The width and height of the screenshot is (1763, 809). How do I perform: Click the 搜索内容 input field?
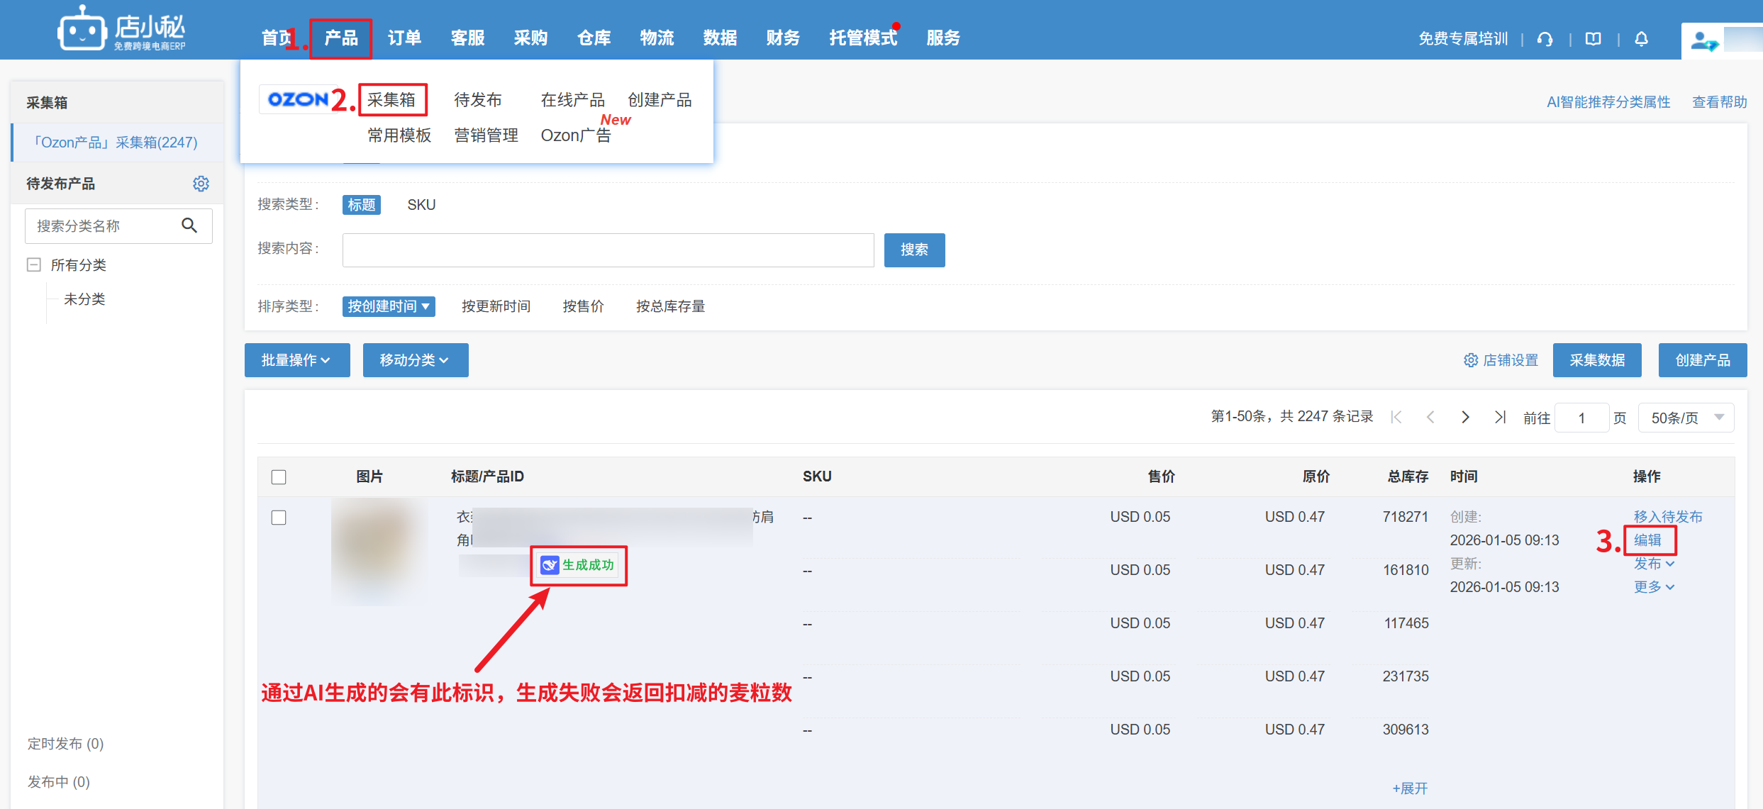coord(608,250)
